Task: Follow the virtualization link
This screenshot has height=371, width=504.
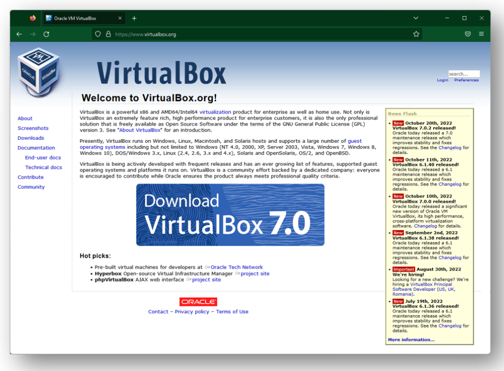Action: (x=215, y=112)
